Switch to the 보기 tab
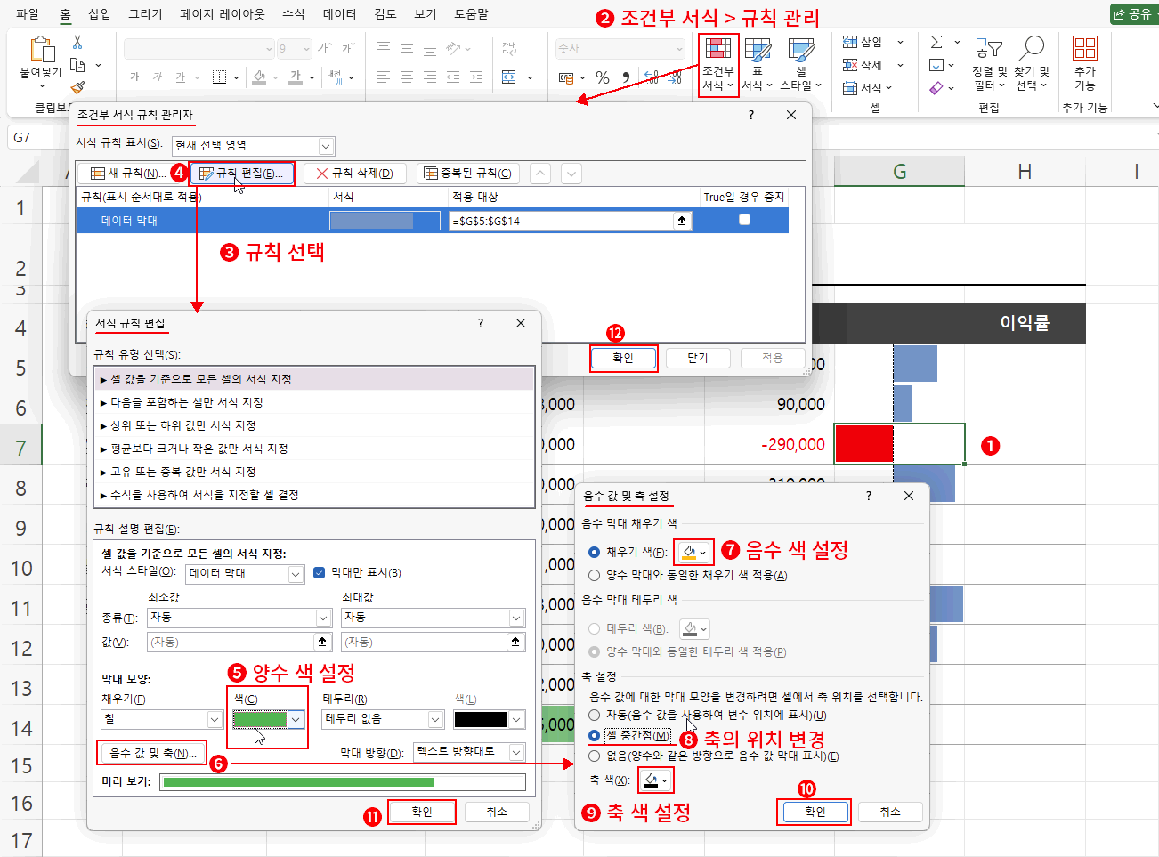The width and height of the screenshot is (1159, 857). (x=426, y=14)
